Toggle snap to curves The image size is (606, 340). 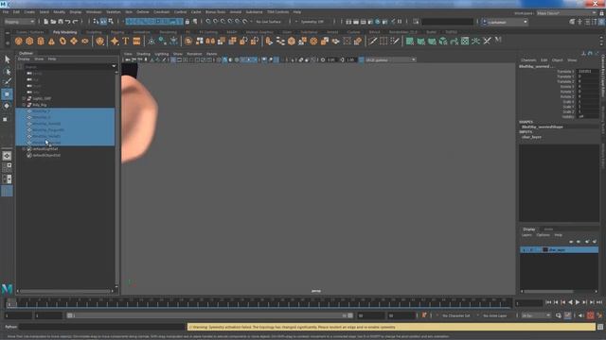pos(216,22)
